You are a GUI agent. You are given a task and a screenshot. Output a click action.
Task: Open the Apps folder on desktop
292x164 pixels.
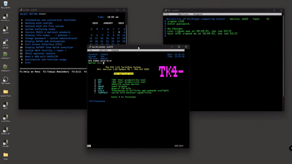(x=5, y=155)
